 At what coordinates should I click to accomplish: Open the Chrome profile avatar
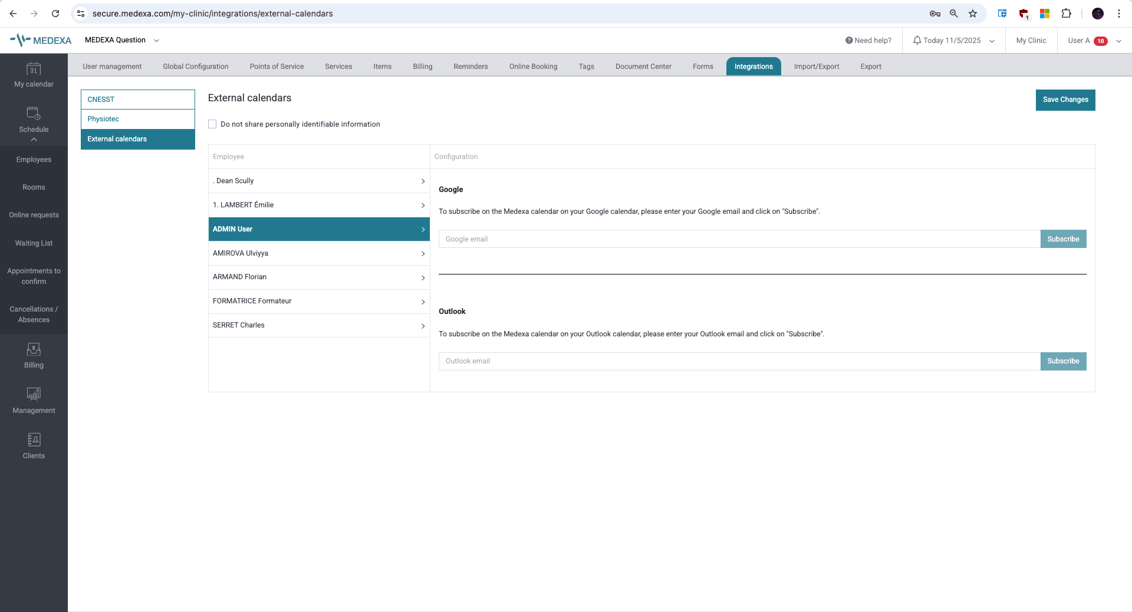(1098, 14)
